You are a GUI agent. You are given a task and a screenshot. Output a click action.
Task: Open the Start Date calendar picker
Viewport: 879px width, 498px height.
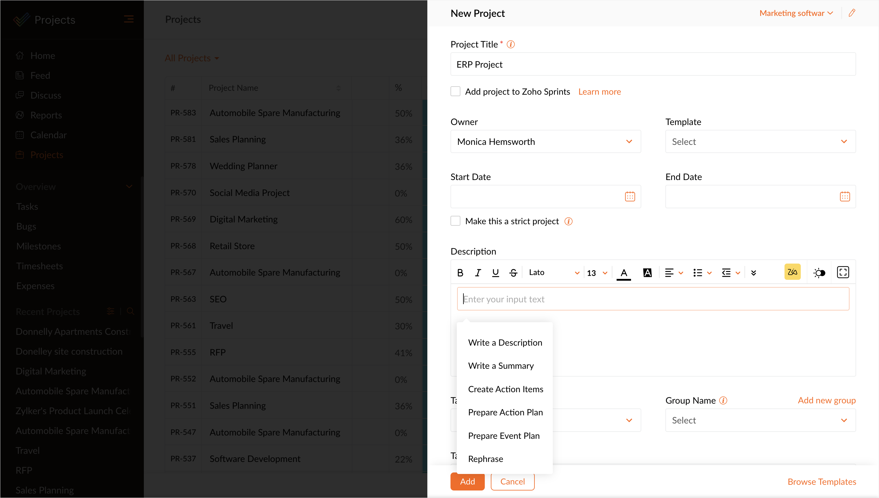click(630, 196)
